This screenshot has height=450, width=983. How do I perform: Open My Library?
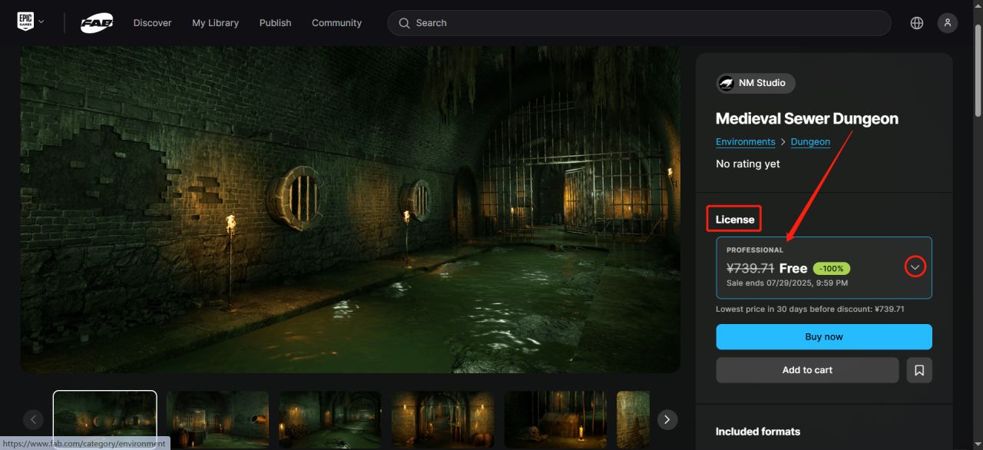[215, 23]
